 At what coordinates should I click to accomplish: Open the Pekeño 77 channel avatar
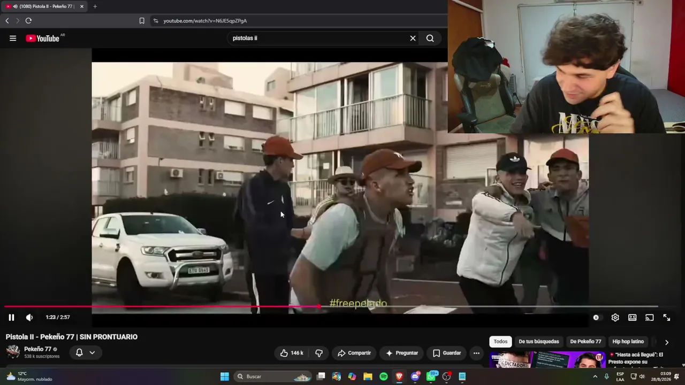coord(13,351)
